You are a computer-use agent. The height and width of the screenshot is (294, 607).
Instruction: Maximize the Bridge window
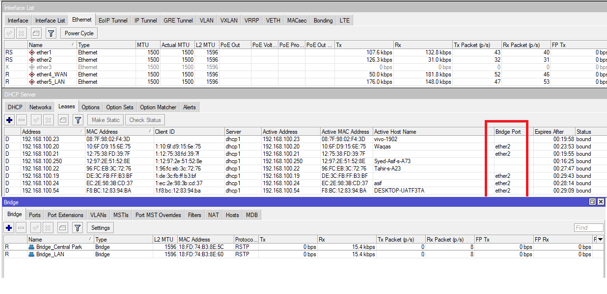pos(593,202)
